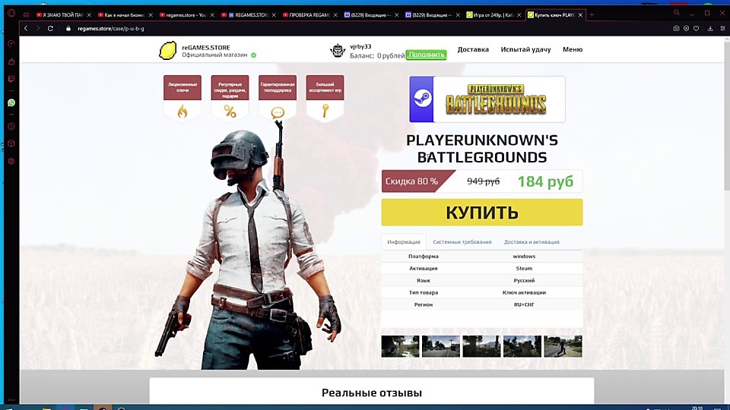Click the vjrby33 username
The height and width of the screenshot is (410, 730).
[x=360, y=46]
